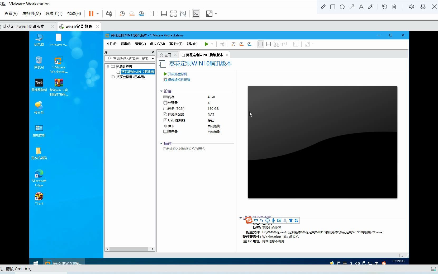
Task: Toggle outer thumbnail bar view icon
Action: coord(164,14)
